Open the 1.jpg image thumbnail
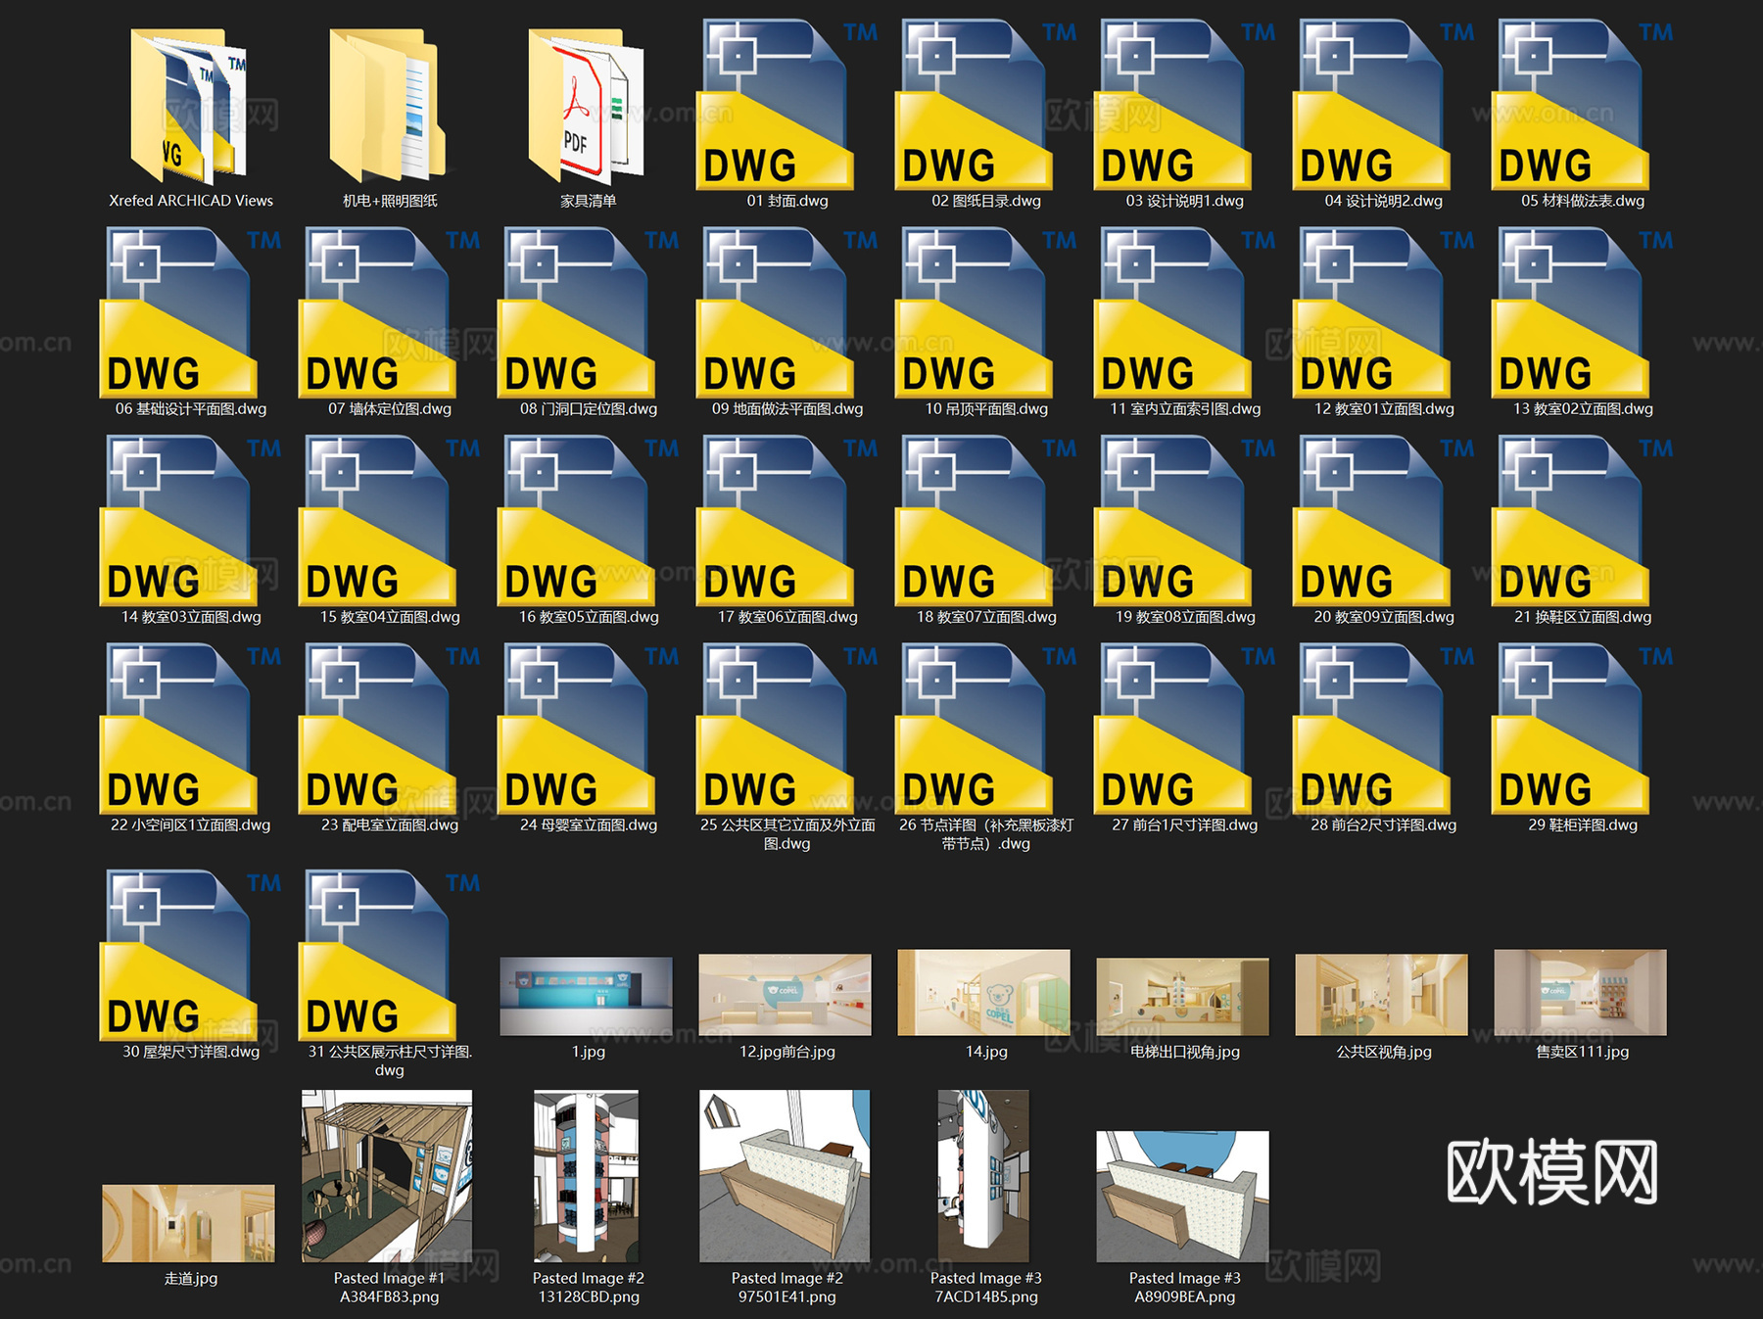The width and height of the screenshot is (1763, 1319). [x=586, y=996]
